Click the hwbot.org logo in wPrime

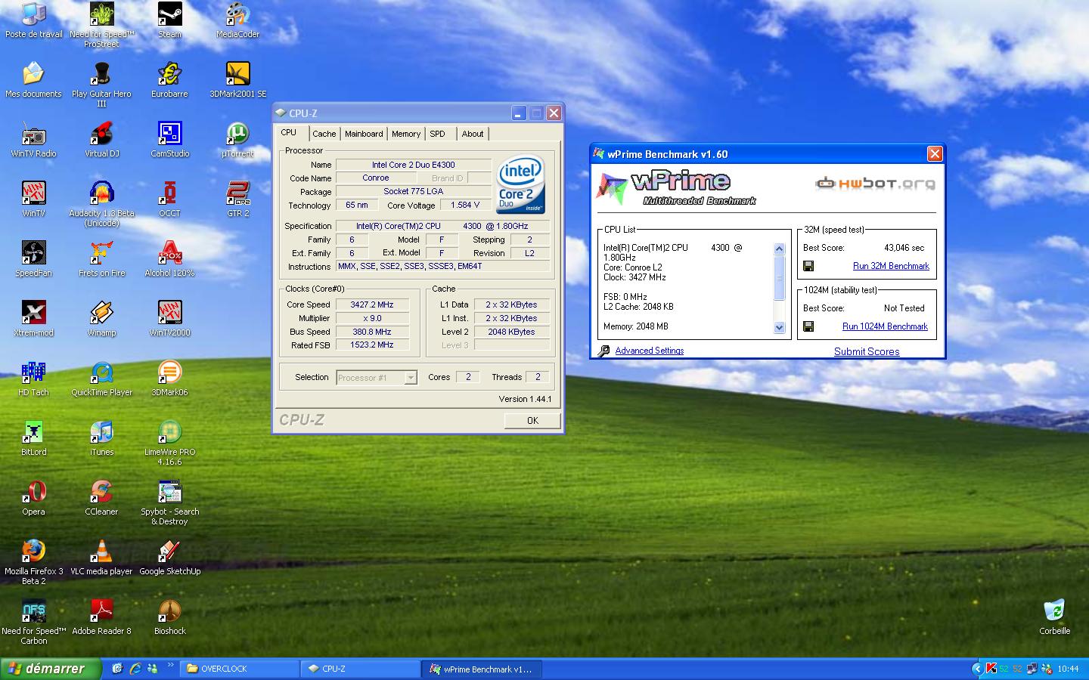click(875, 183)
